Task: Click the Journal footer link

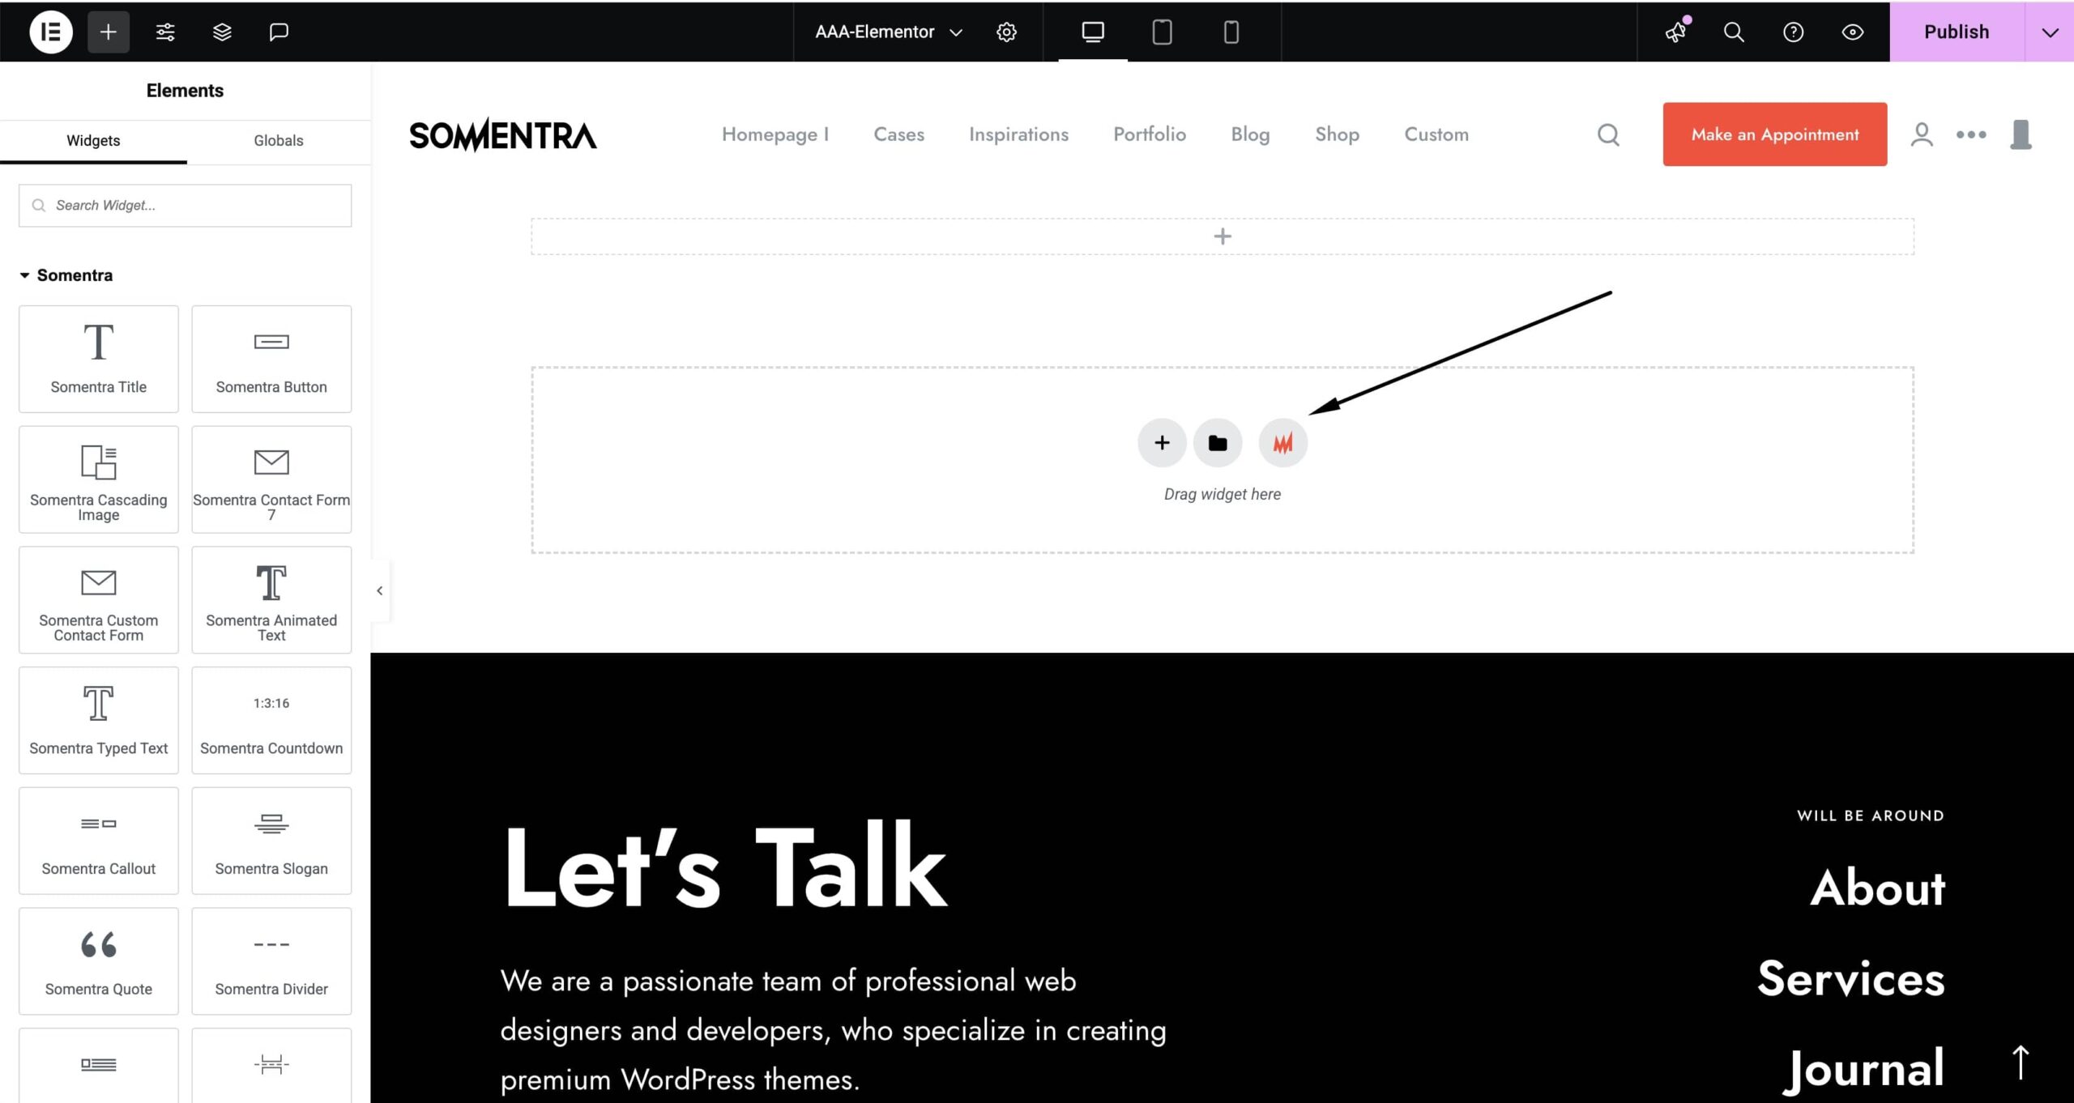Action: (1864, 1069)
